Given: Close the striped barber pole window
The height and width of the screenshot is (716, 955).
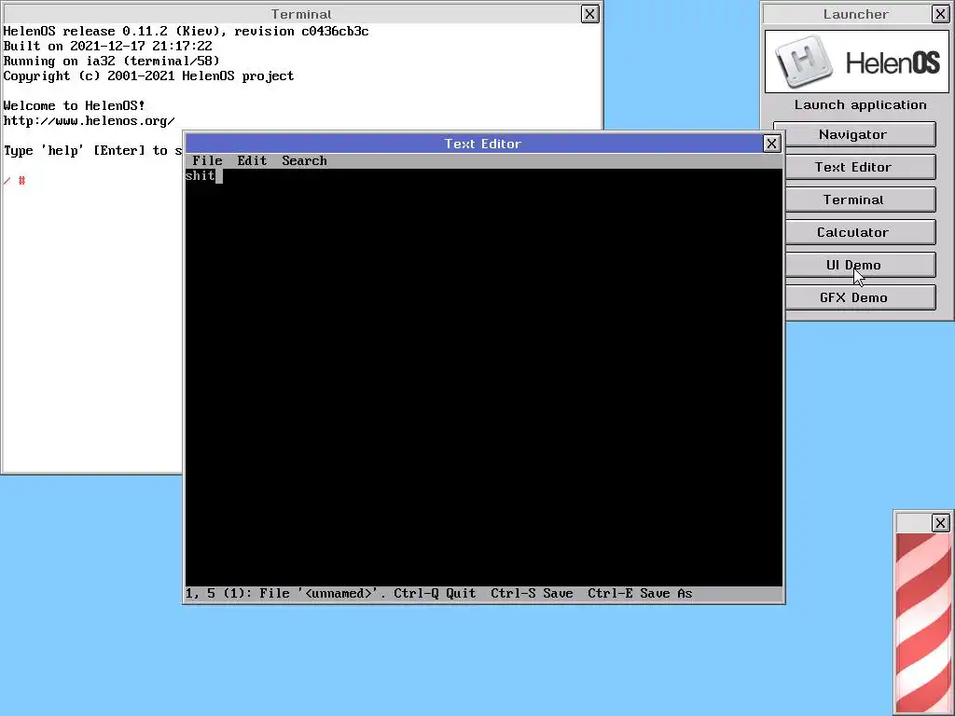Looking at the screenshot, I should tap(940, 523).
